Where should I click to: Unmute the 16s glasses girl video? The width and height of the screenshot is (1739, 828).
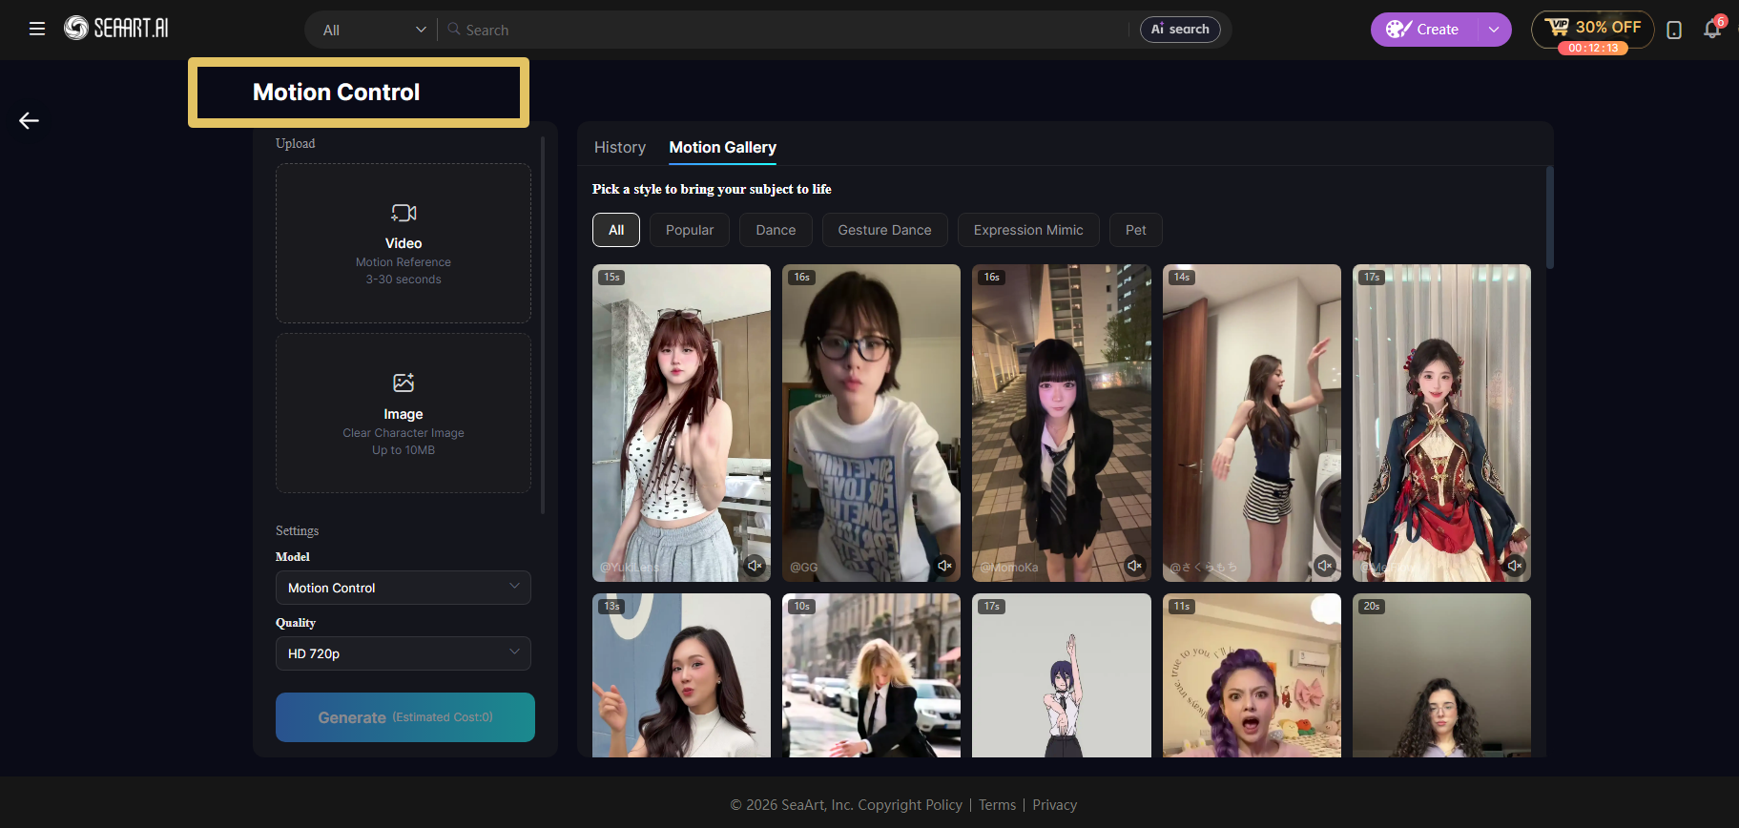coord(944,566)
